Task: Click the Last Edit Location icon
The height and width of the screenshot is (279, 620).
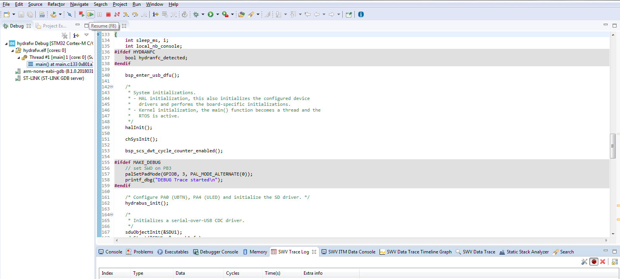Action: (307, 14)
